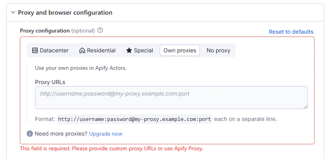Click the red field required error message
Screen dimensions: 331x159
tap(112, 149)
